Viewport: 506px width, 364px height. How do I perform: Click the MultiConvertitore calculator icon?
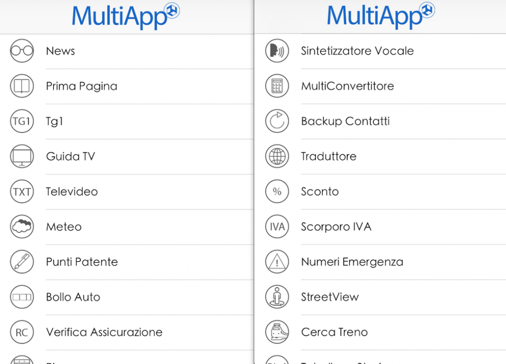(277, 86)
